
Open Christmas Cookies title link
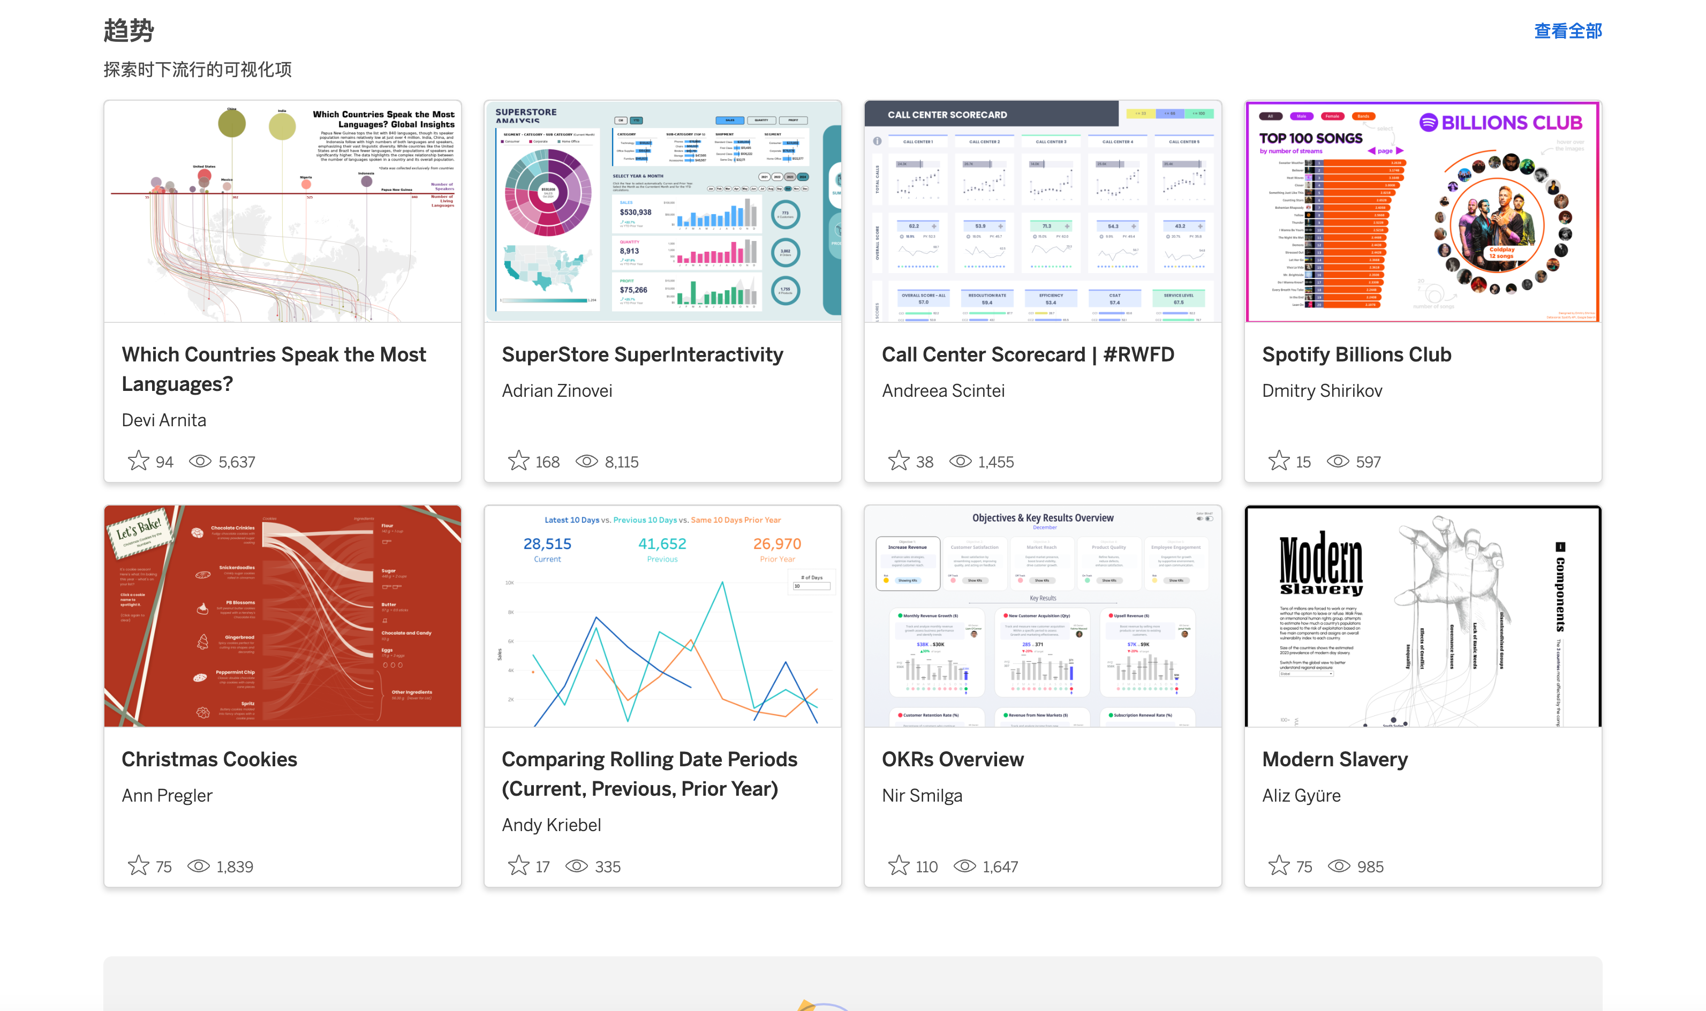(209, 759)
